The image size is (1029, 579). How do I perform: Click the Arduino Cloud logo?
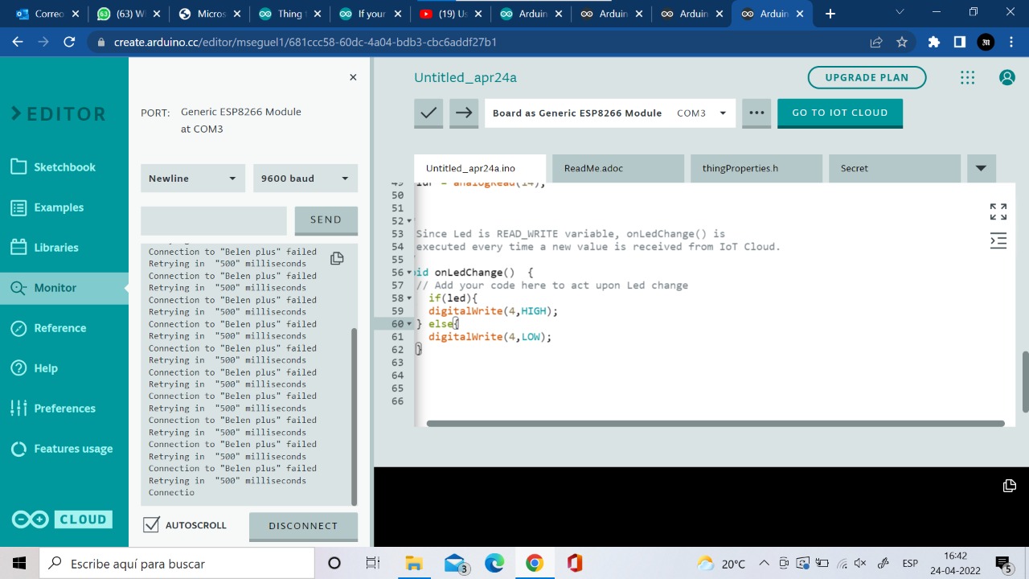click(62, 519)
